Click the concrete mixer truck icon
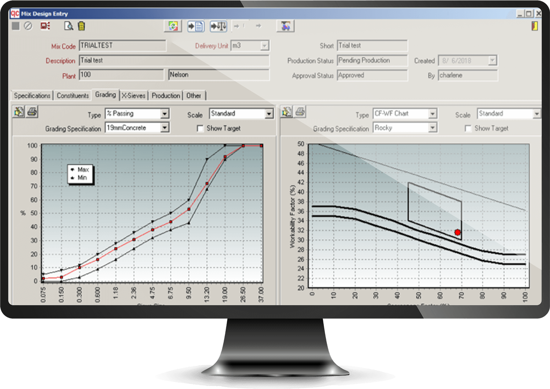Screen dimensions: 550x389 (285, 26)
